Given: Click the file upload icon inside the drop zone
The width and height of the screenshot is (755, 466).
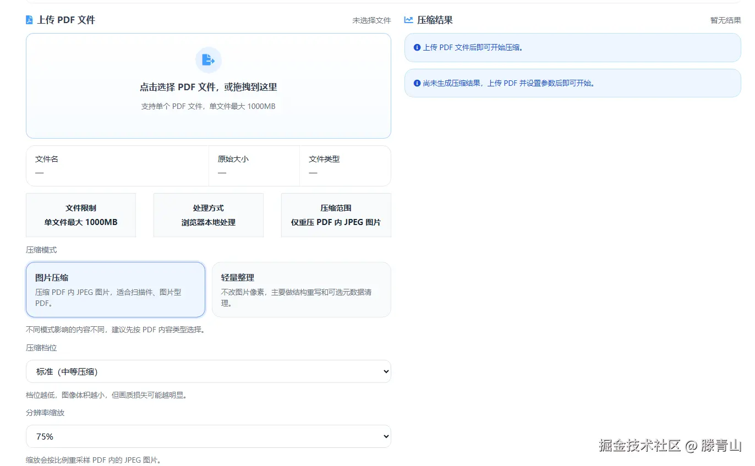Looking at the screenshot, I should [x=209, y=59].
